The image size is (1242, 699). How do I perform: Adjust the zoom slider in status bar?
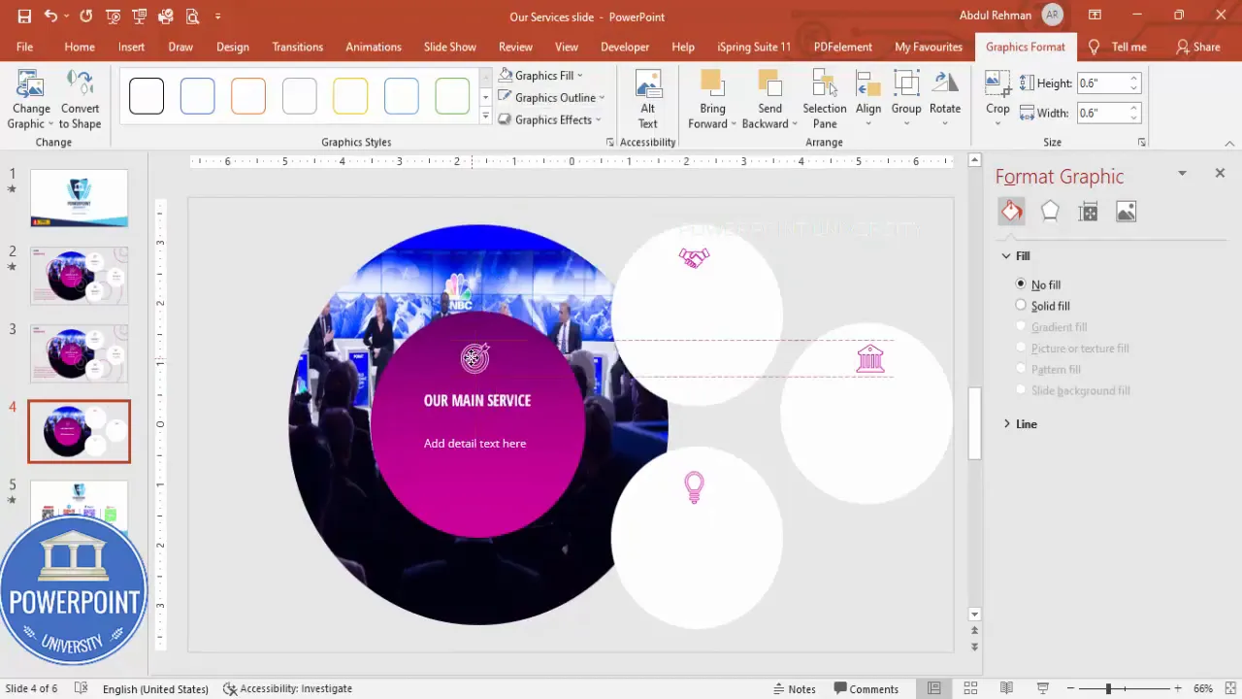1108,688
